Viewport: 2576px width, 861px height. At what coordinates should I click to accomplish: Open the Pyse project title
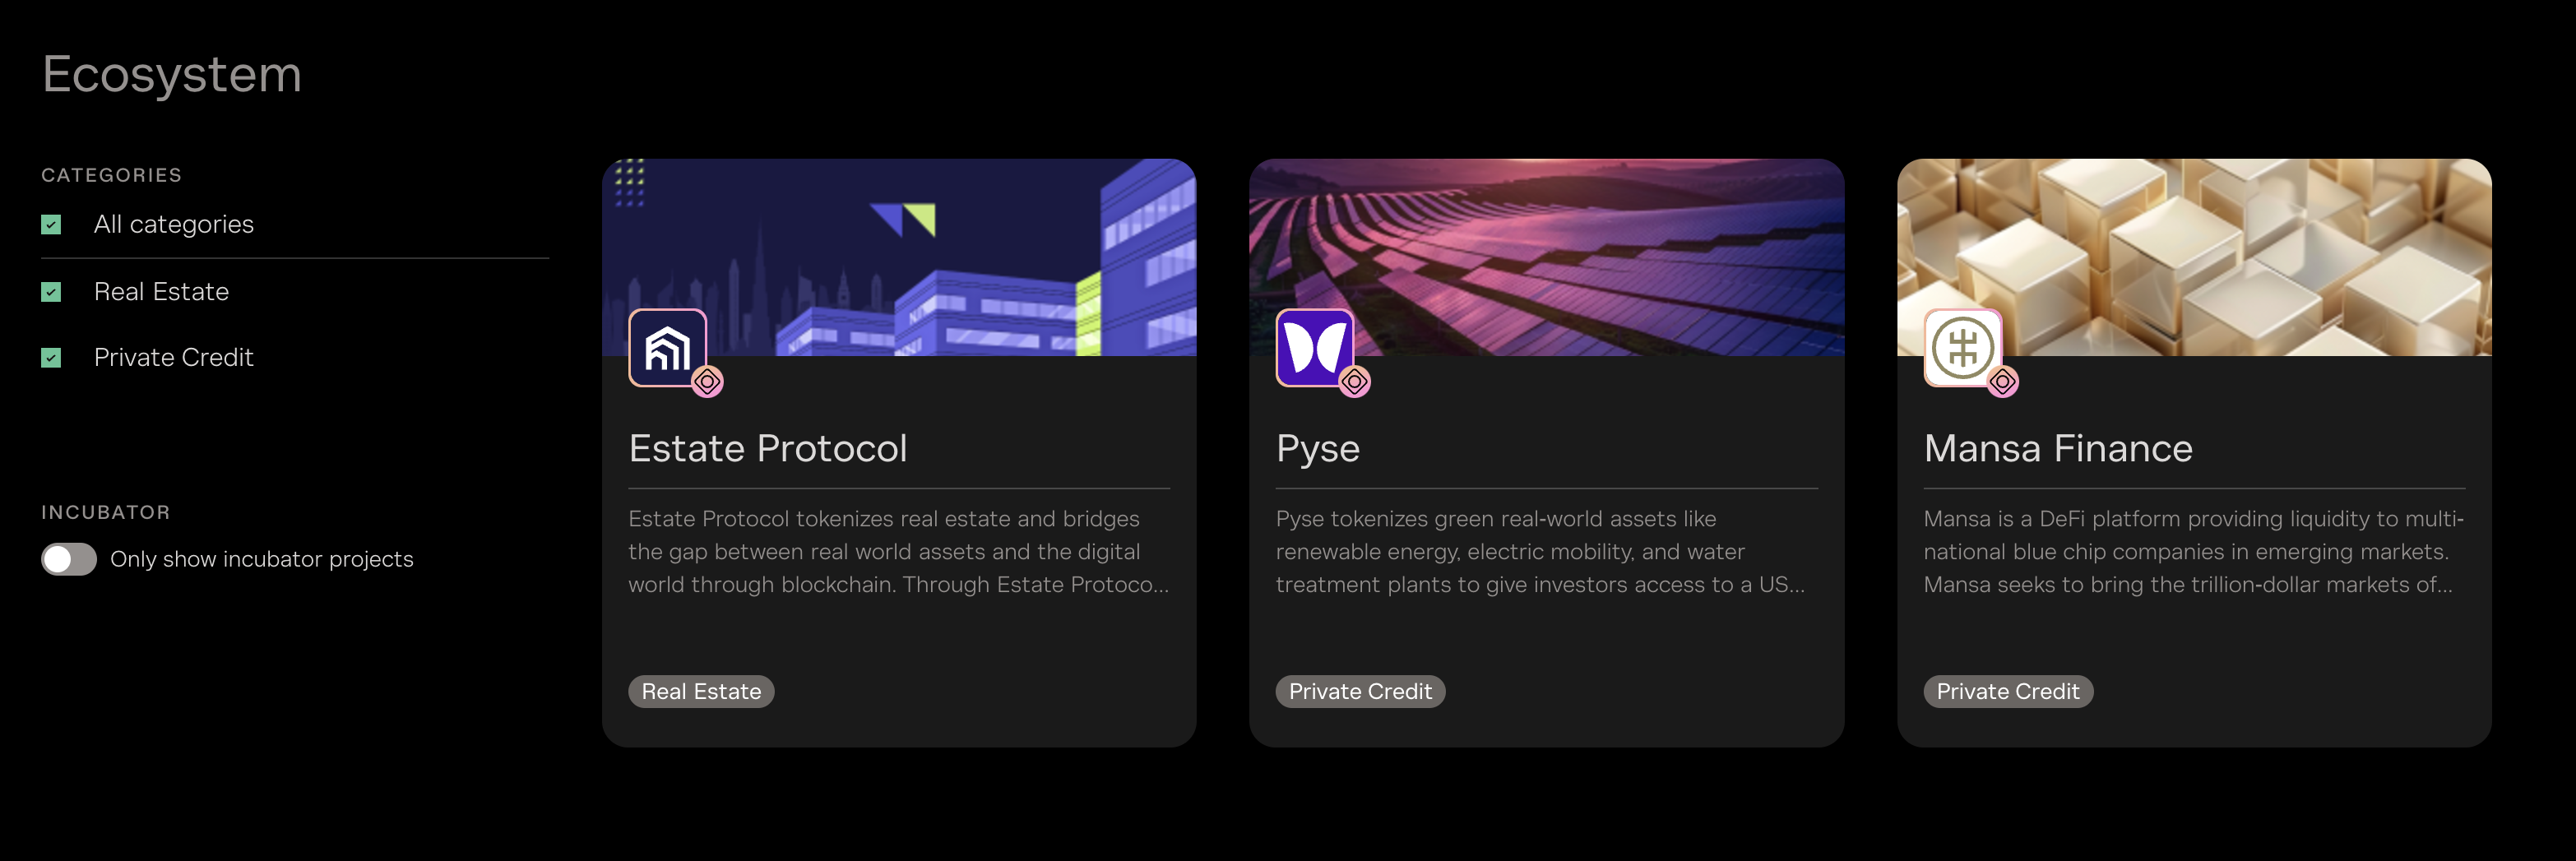[x=1317, y=449]
